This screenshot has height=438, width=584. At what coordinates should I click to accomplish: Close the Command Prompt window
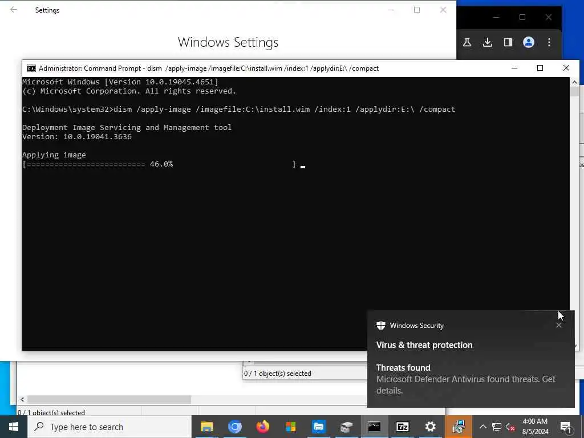tap(566, 68)
